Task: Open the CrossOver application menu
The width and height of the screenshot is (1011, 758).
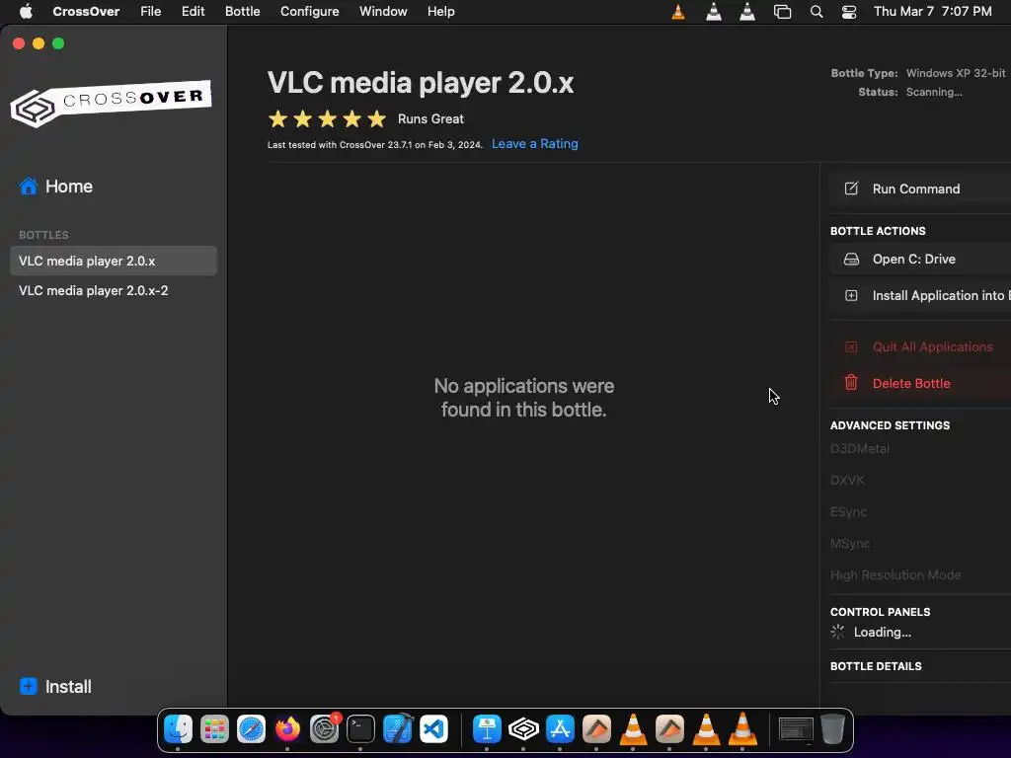Action: pyautogui.click(x=86, y=12)
